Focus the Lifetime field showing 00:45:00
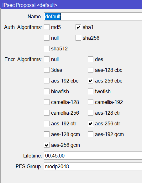Image resolution: width=142 pixels, height=183 pixels. (x=93, y=156)
